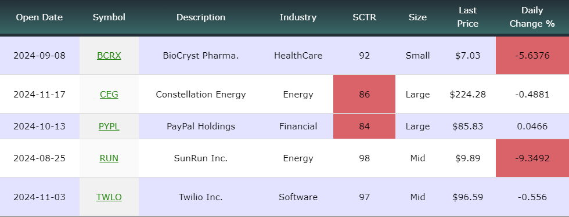569x217 pixels.
Task: Open the BCRX symbol link
Action: point(109,56)
